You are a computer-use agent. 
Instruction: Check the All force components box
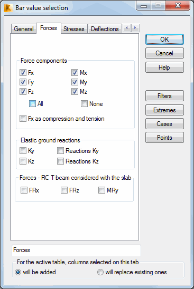pos(32,104)
